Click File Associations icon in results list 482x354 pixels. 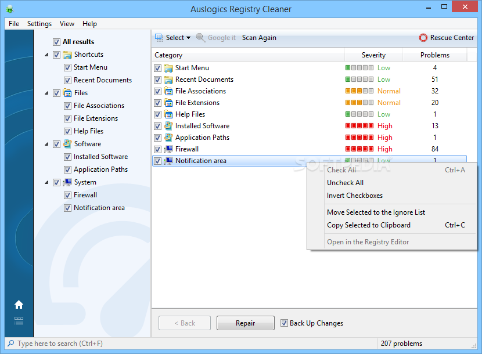pos(168,91)
